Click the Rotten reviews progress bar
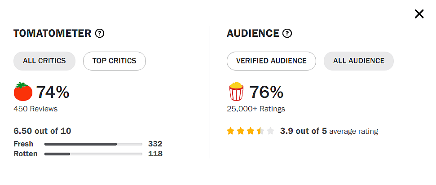 tap(93, 154)
